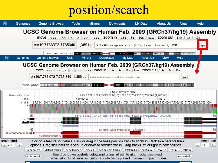Click the zoom in 10x button in the upper browser

(141, 38)
